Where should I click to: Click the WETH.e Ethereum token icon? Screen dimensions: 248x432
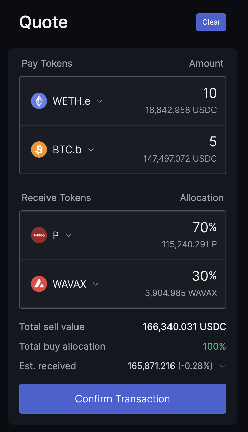coord(39,101)
